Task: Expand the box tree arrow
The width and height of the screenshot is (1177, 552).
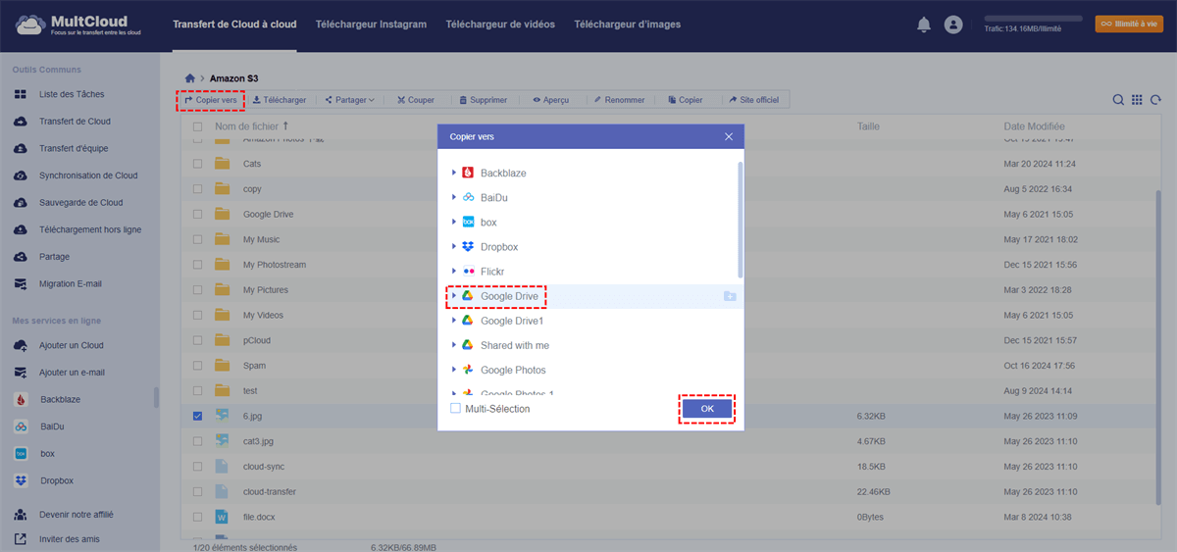Action: tap(454, 223)
